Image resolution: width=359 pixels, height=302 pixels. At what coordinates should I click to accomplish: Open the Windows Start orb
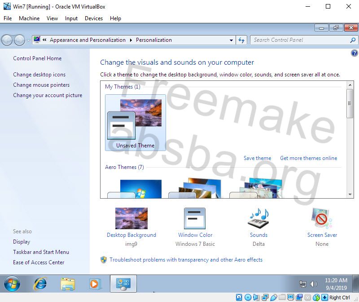pos(12,284)
